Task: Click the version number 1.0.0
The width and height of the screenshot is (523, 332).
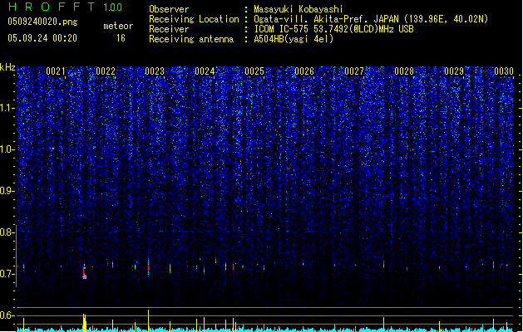Action: coord(112,7)
